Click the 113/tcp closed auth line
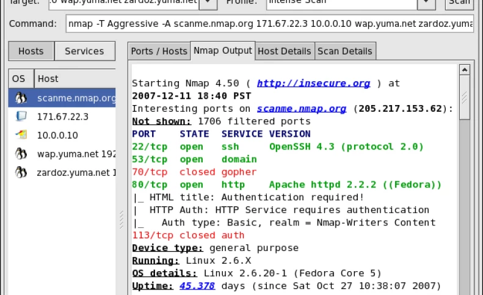The image size is (483, 295). click(x=188, y=235)
